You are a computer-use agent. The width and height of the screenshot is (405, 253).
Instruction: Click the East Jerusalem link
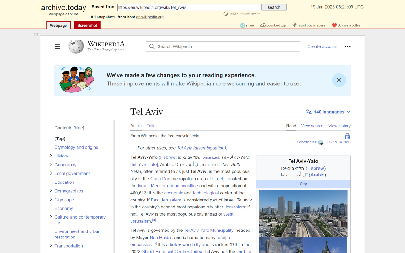pyautogui.click(x=166, y=200)
